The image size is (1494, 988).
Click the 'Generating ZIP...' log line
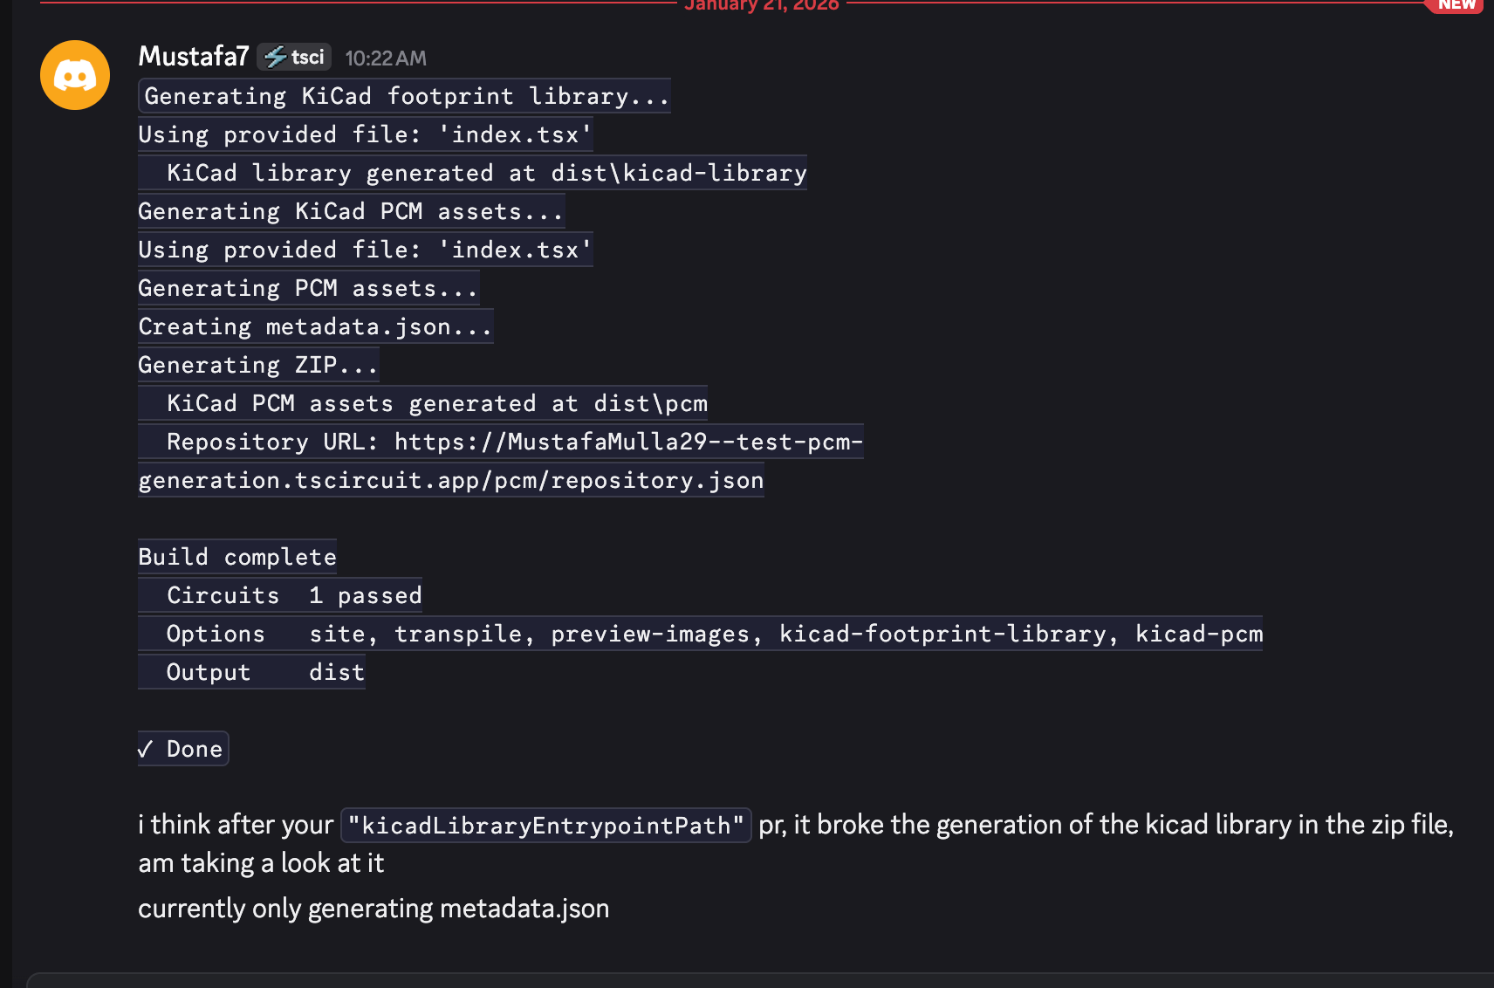coord(258,365)
